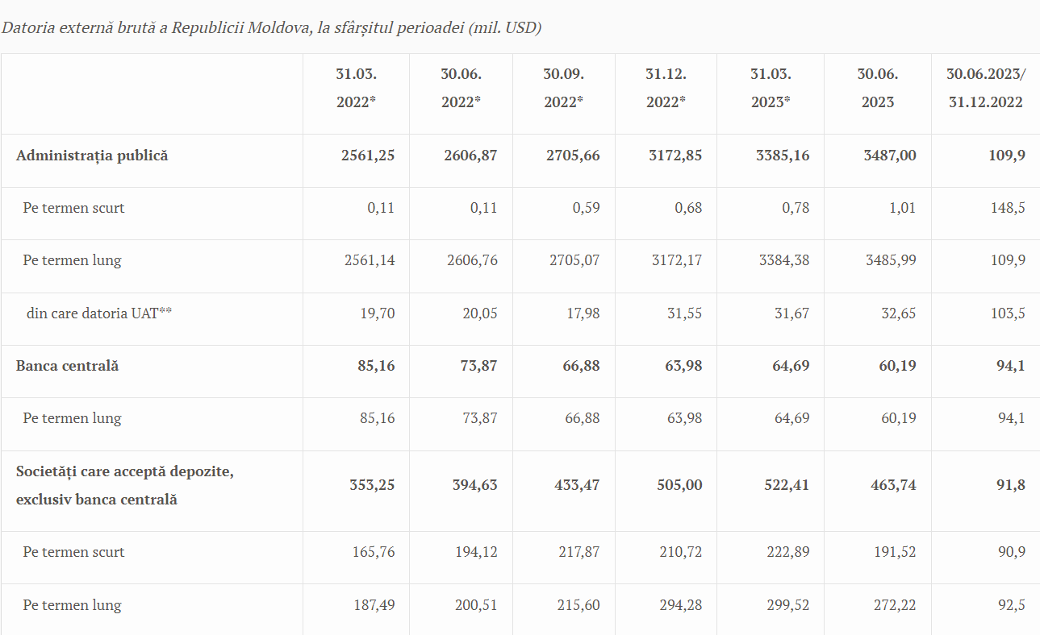The image size is (1040, 635).
Task: Select the 30.06.2023 column header
Action: coord(878,88)
